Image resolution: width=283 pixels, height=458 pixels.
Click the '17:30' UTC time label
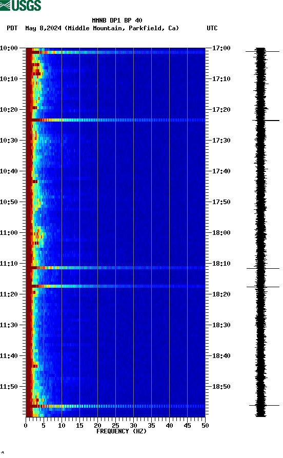[221, 141]
